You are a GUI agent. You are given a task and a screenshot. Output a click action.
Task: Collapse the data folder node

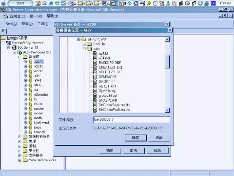tap(84, 49)
